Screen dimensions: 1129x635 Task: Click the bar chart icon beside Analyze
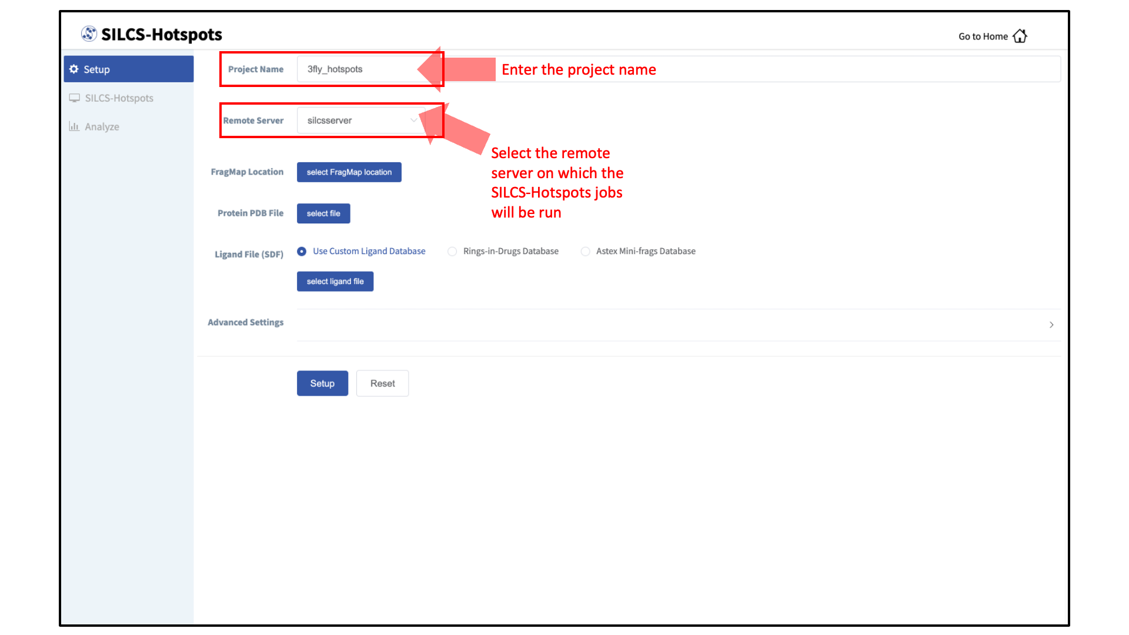pos(74,126)
